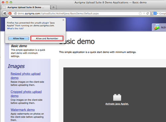Click the large Basic demo page heading
Image resolution: width=166 pixels, height=122 pixels.
tap(77, 41)
